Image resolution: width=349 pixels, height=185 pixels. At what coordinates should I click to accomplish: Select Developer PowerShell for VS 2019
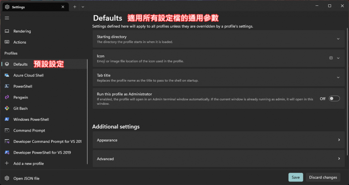pos(44,152)
